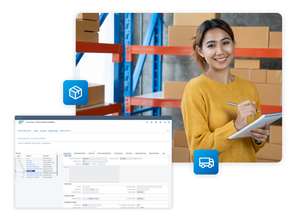Viewport: 295px width, 221px height.
Task: Click the Structure tree vertical scrollbar
Action: [57, 166]
